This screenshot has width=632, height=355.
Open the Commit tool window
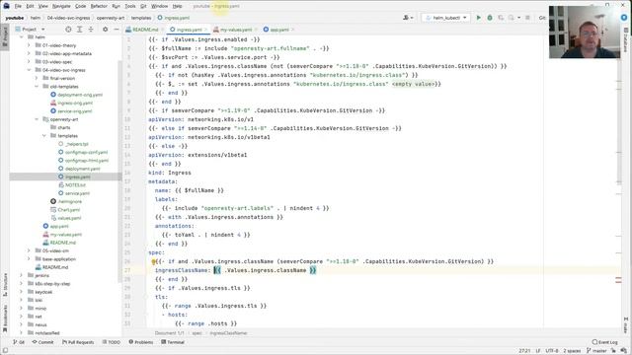tap(42, 342)
